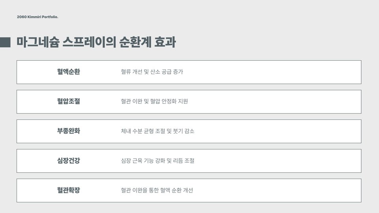Click the title '마그네슘 스프레이의 순환계 효과'

(x=96, y=42)
